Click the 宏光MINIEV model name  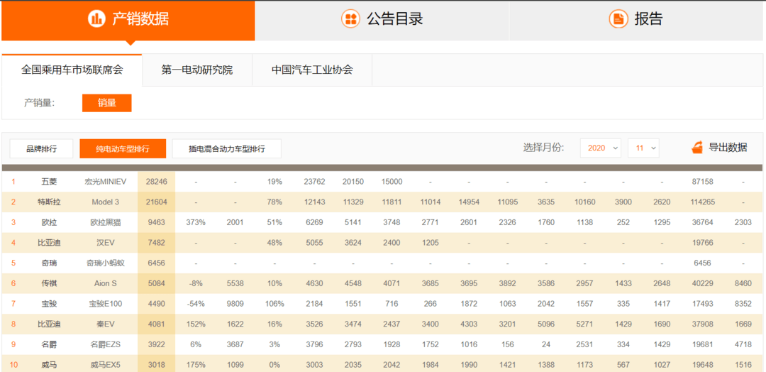coord(106,181)
